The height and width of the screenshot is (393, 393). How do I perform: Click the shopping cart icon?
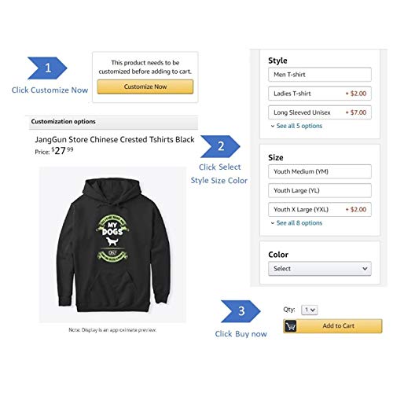click(x=290, y=326)
